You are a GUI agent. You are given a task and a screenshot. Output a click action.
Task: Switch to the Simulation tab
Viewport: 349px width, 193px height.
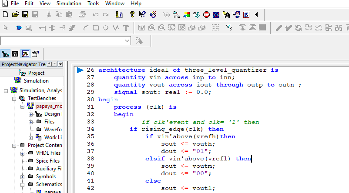pyautogui.click(x=32, y=80)
